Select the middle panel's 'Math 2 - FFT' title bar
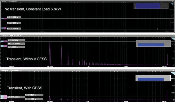 tap(10, 36)
